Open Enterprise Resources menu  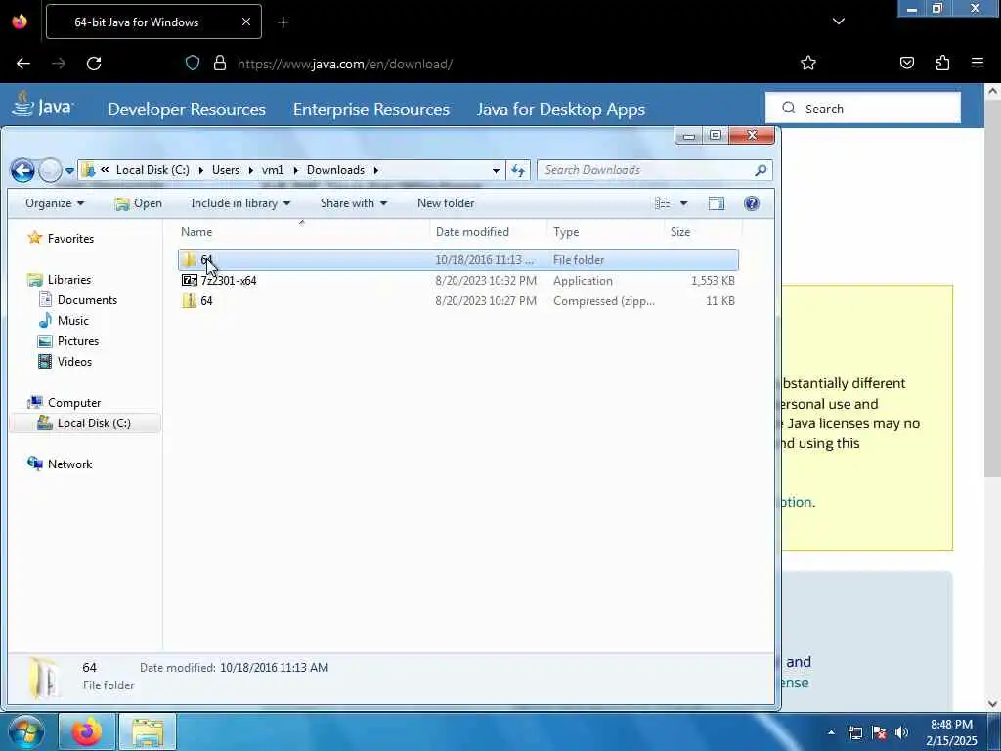[370, 110]
